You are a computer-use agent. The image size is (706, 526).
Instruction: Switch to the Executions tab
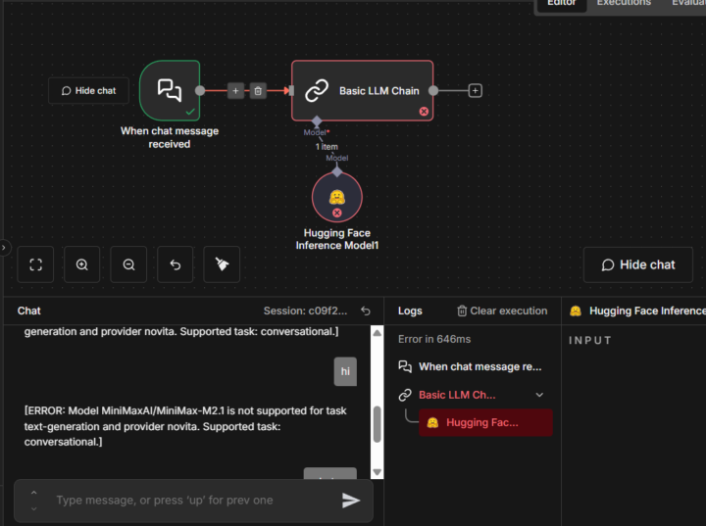pos(624,3)
